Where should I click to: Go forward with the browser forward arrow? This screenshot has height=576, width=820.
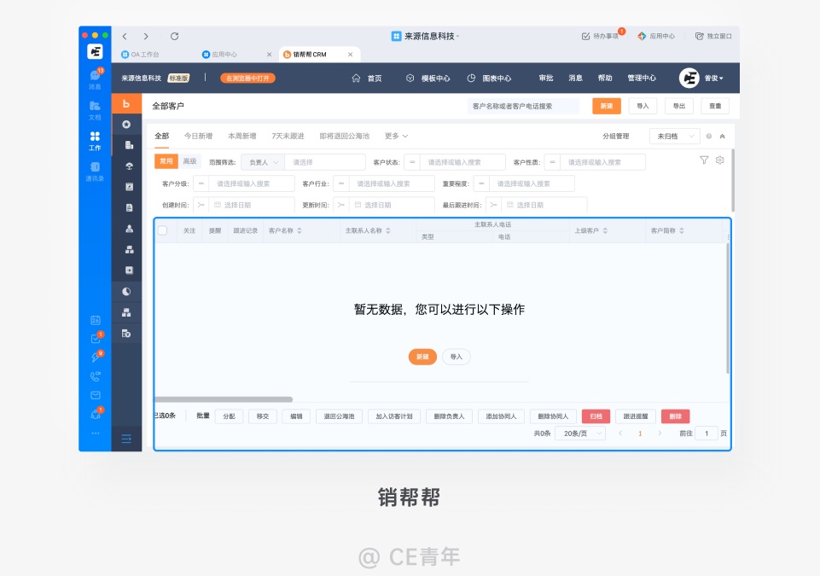click(x=146, y=36)
